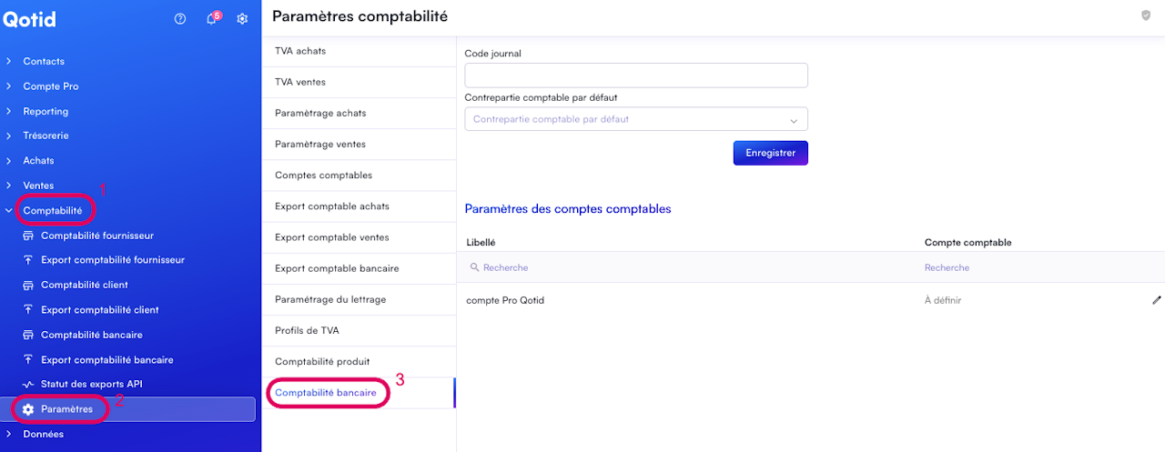The width and height of the screenshot is (1165, 452).
Task: Switch to the TVA achats tab
Action: point(300,51)
